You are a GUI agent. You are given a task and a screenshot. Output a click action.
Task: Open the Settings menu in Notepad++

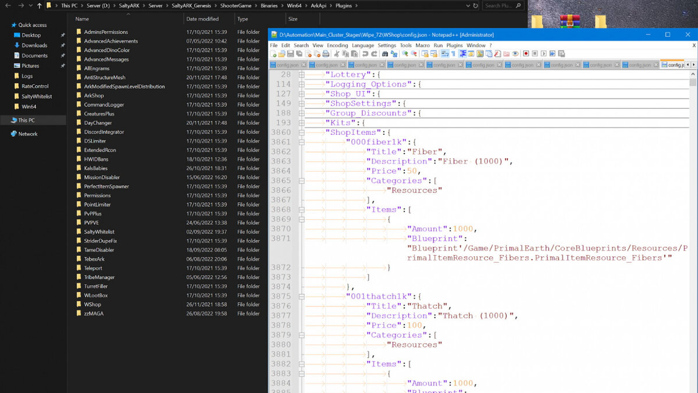click(387, 45)
